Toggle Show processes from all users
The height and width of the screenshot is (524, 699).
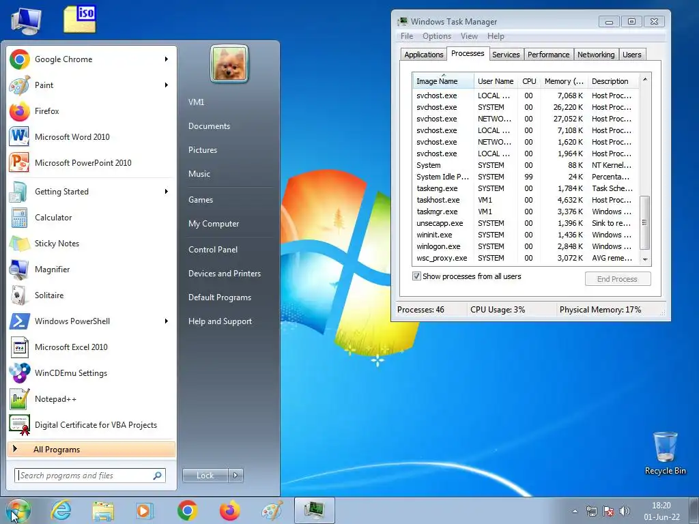[x=416, y=276]
